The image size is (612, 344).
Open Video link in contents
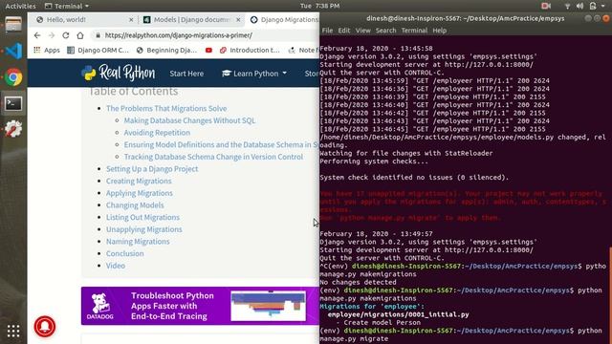click(116, 266)
